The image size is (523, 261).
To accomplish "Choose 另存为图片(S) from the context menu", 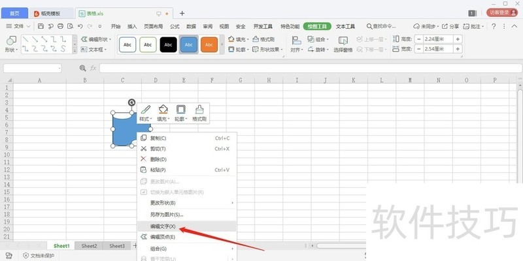I will tap(187, 215).
